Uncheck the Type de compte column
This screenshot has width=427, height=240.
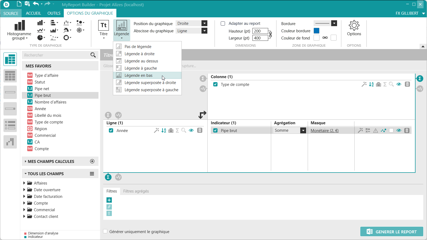[x=215, y=85]
